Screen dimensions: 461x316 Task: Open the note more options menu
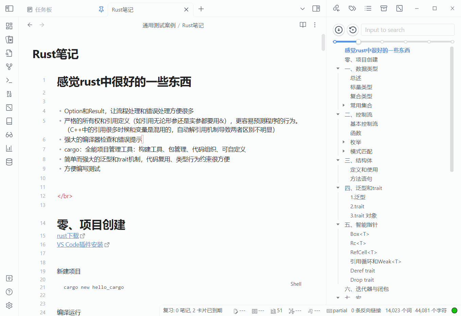(315, 25)
